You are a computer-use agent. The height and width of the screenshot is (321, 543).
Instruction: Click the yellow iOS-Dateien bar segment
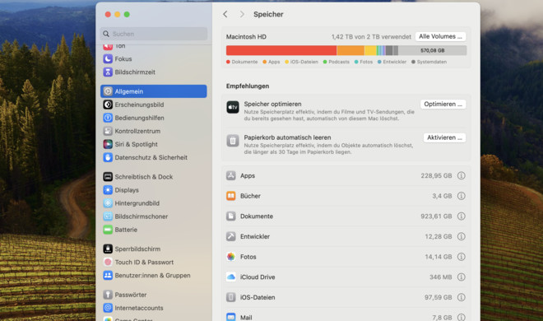pos(370,50)
